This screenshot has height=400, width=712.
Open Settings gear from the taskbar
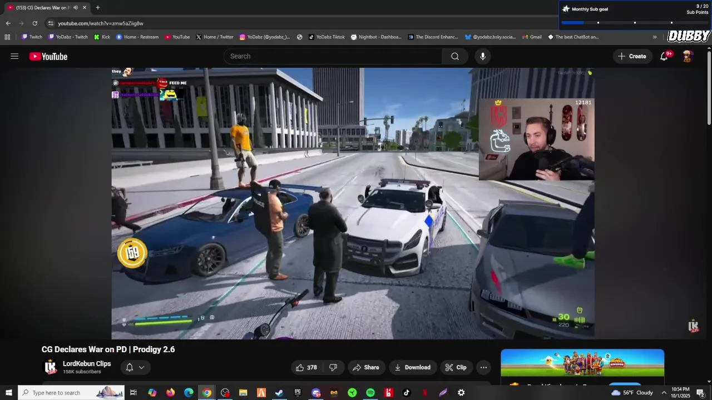click(461, 393)
